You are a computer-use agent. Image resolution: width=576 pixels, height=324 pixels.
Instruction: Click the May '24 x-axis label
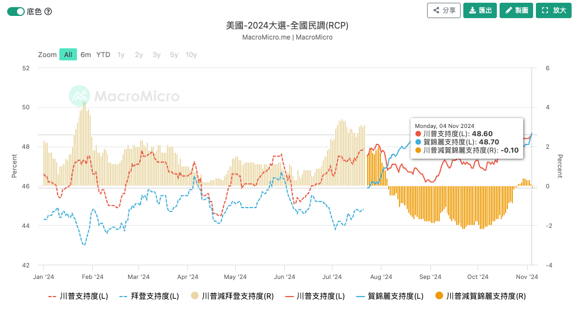click(235, 277)
